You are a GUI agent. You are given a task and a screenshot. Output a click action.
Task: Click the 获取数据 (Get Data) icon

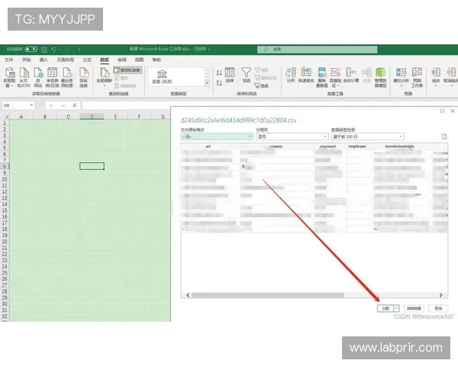(x=9, y=75)
